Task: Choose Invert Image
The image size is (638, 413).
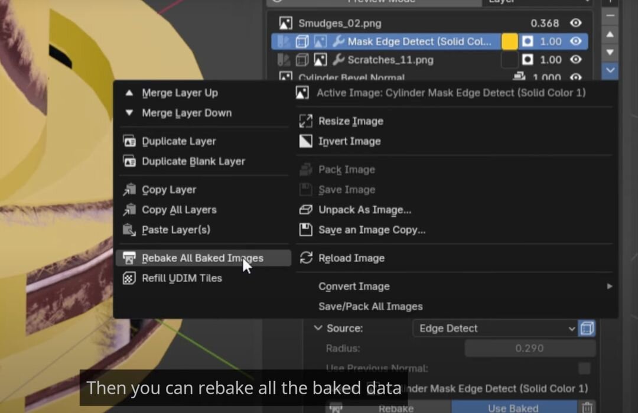Action: [x=454, y=141]
